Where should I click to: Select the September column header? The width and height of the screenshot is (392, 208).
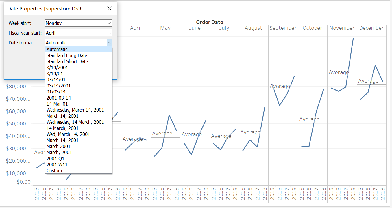[283, 28]
